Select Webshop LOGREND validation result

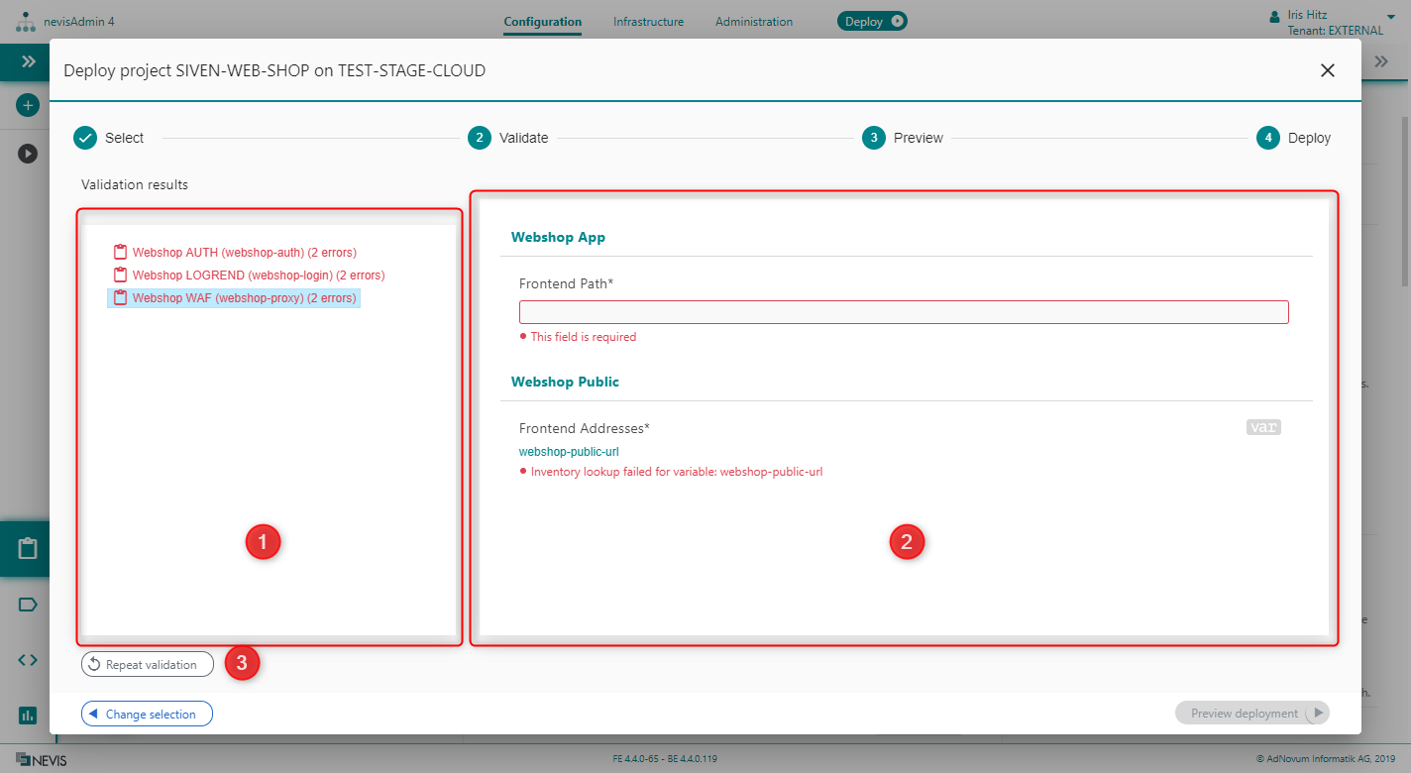258,276
